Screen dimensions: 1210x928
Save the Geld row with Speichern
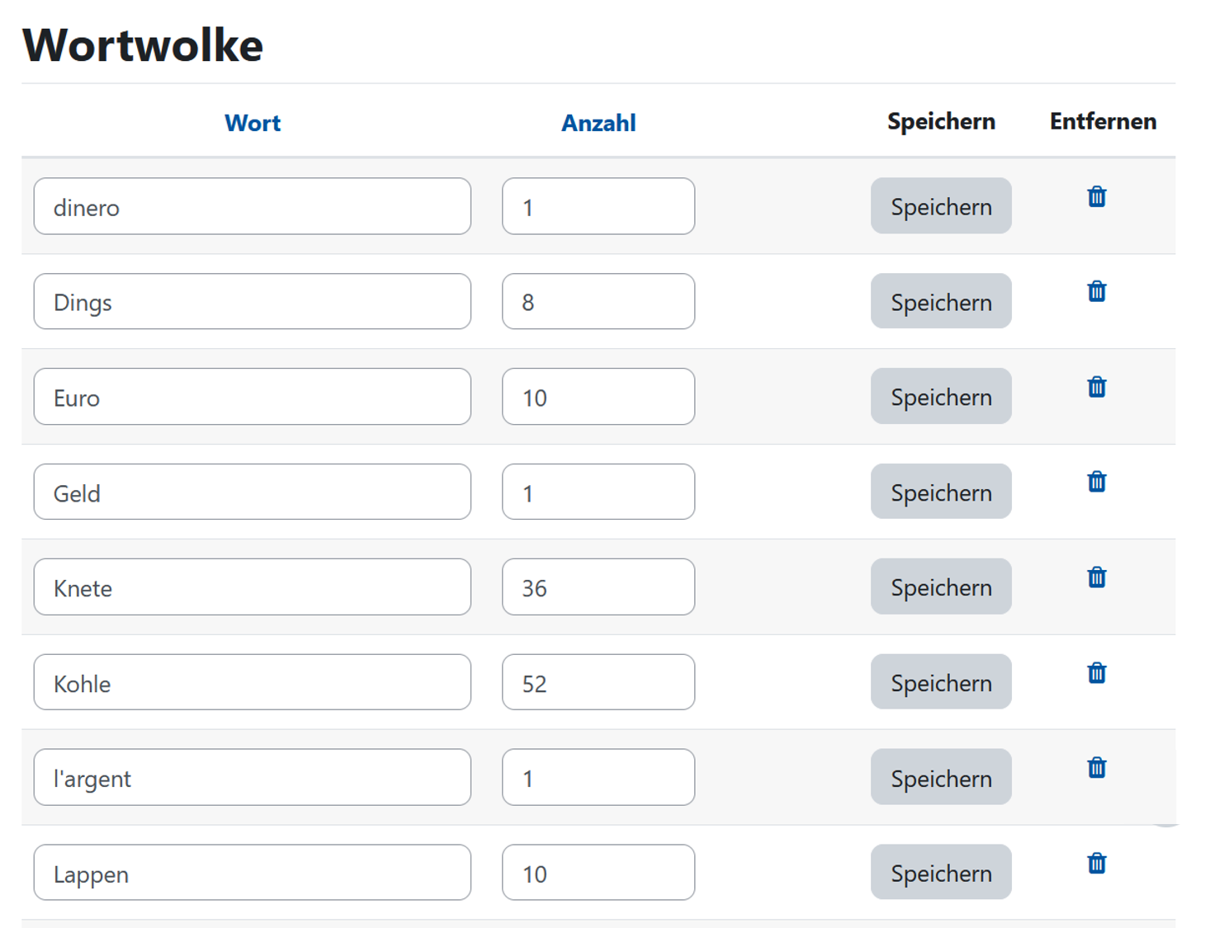[941, 492]
